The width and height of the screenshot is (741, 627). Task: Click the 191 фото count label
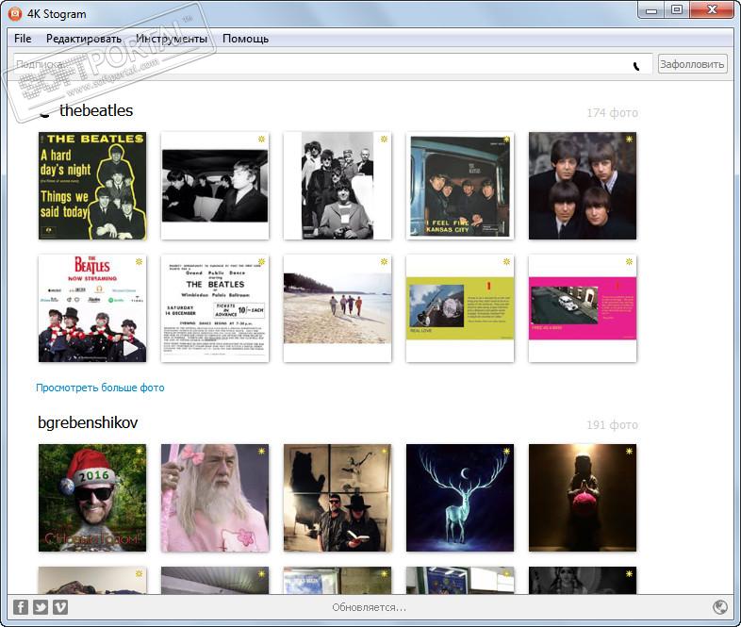pyautogui.click(x=613, y=425)
